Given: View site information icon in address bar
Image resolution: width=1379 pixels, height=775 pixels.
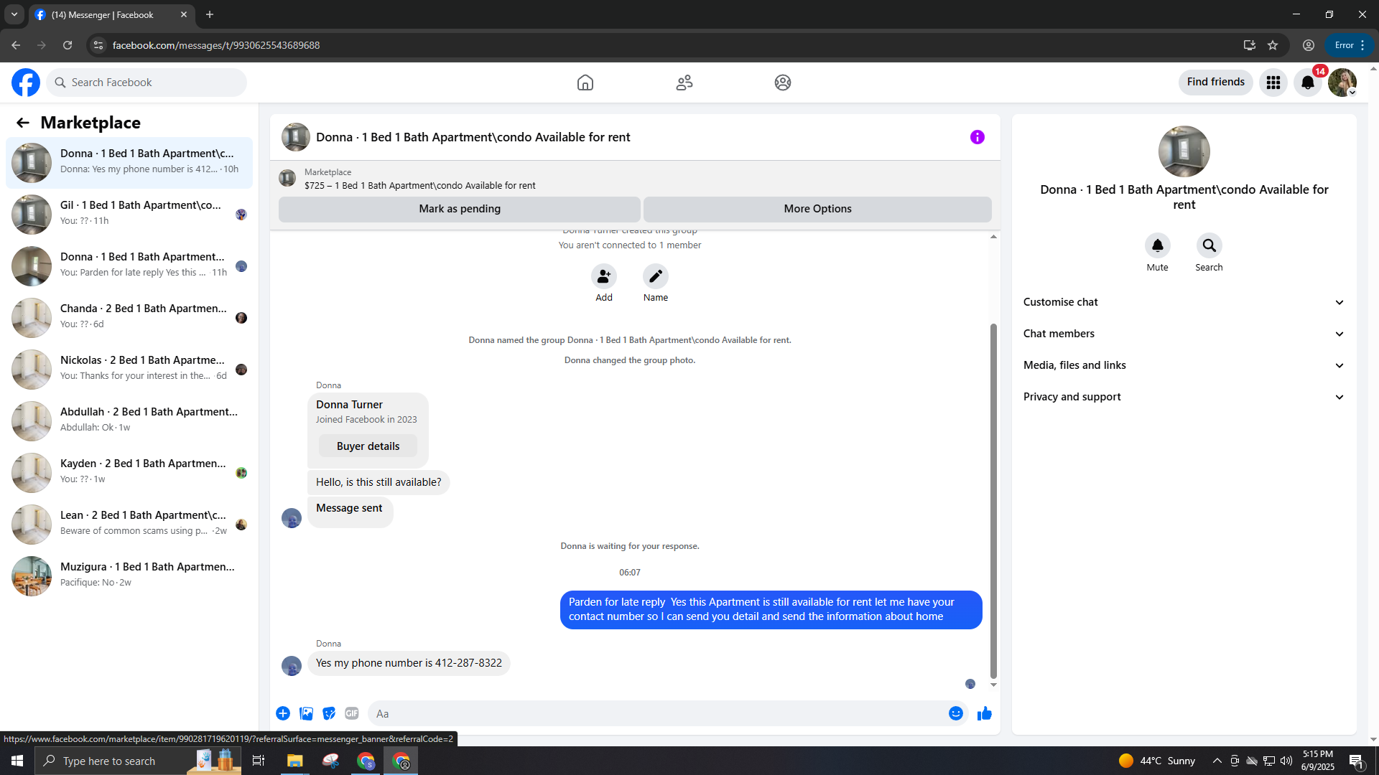Looking at the screenshot, I should (x=98, y=45).
